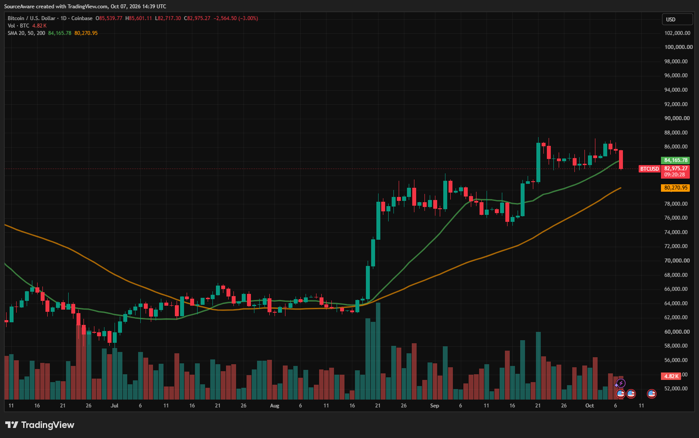Click the close value C82,975.27 in the legend
The image size is (699, 438).
tap(197, 18)
